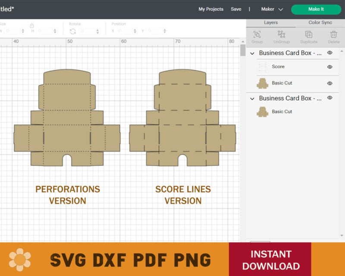Click the green Make It button
The height and width of the screenshot is (276, 345).
click(316, 9)
